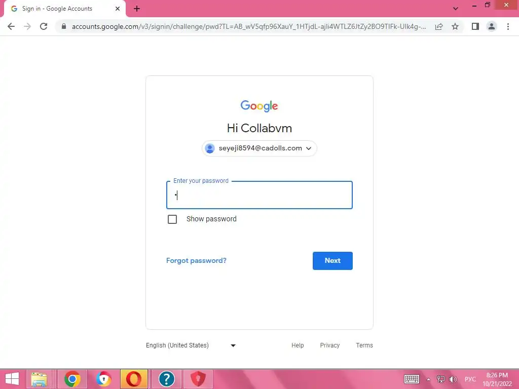Open the tab search chevron

click(456, 9)
